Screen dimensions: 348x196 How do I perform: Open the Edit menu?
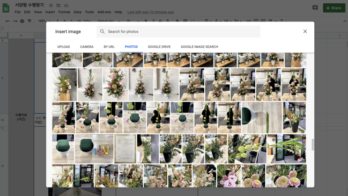coord(27,12)
